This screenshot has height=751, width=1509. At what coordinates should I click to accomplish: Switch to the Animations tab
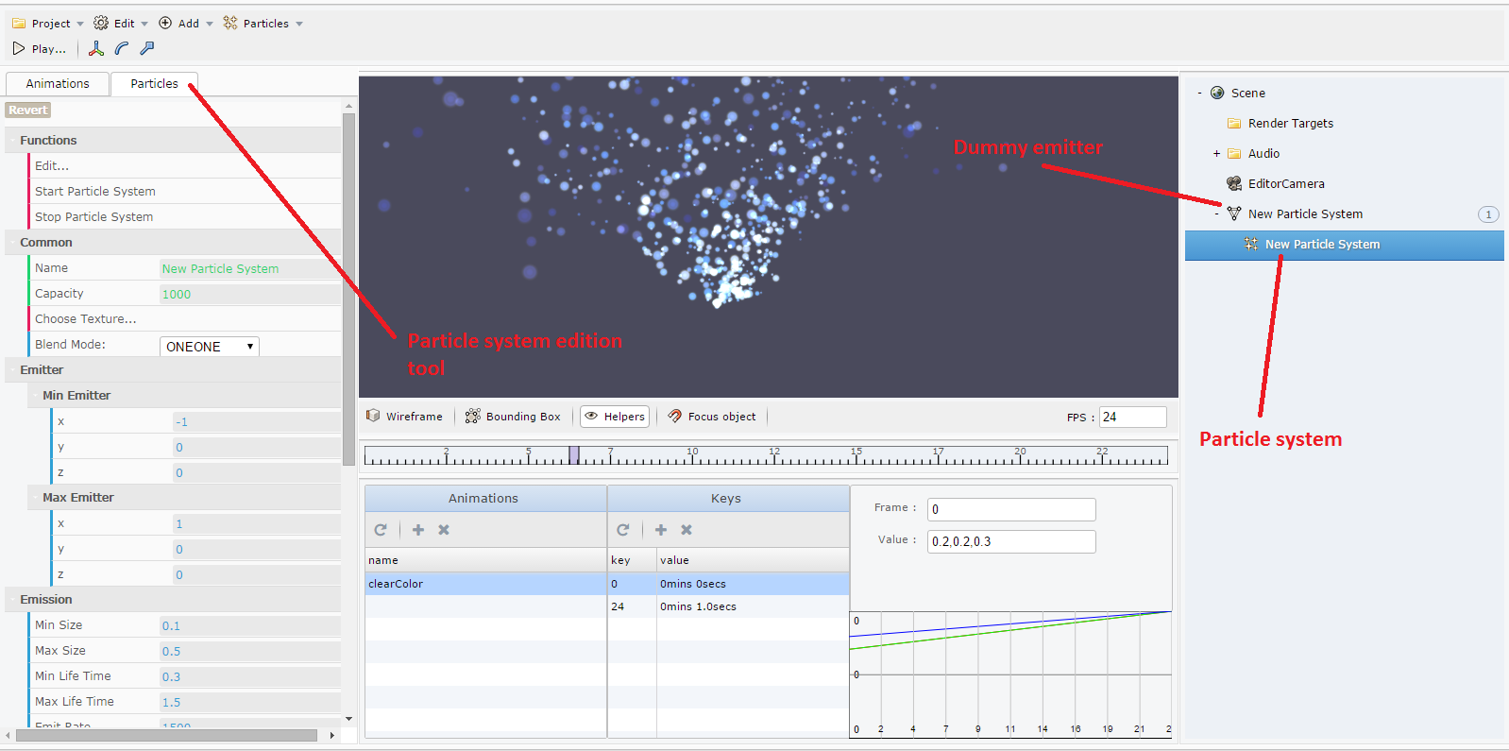point(58,84)
